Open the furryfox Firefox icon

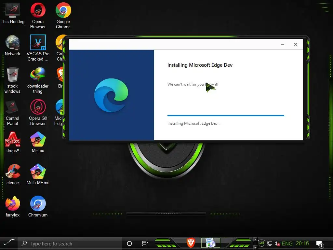click(13, 206)
